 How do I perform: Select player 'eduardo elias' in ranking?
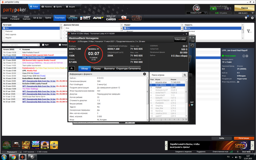pyautogui.click(x=167, y=82)
